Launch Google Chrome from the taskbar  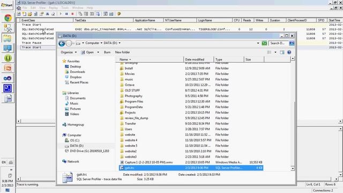click(x=8, y=18)
